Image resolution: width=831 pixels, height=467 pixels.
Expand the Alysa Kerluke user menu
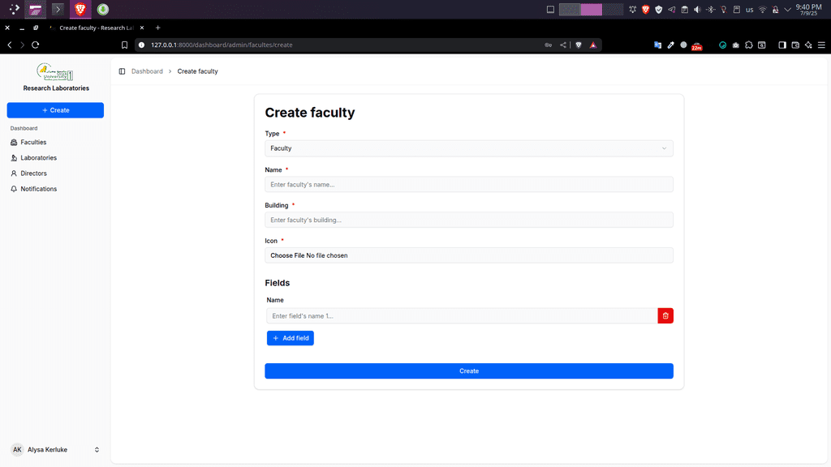55,449
